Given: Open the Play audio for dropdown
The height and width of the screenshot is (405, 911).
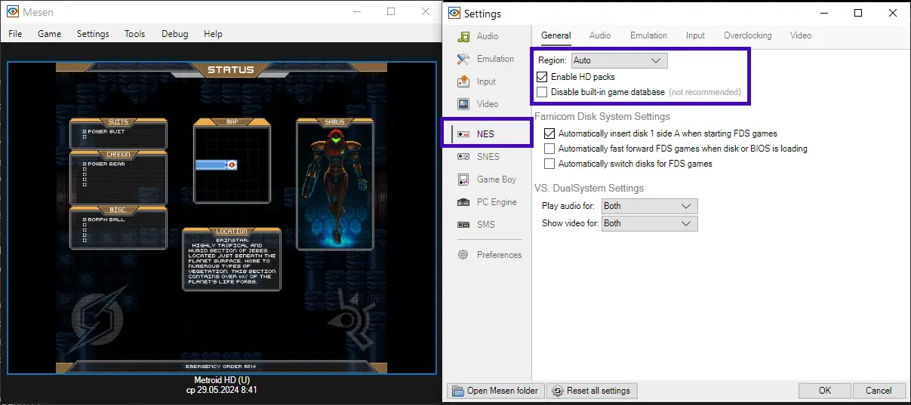Looking at the screenshot, I should [649, 206].
